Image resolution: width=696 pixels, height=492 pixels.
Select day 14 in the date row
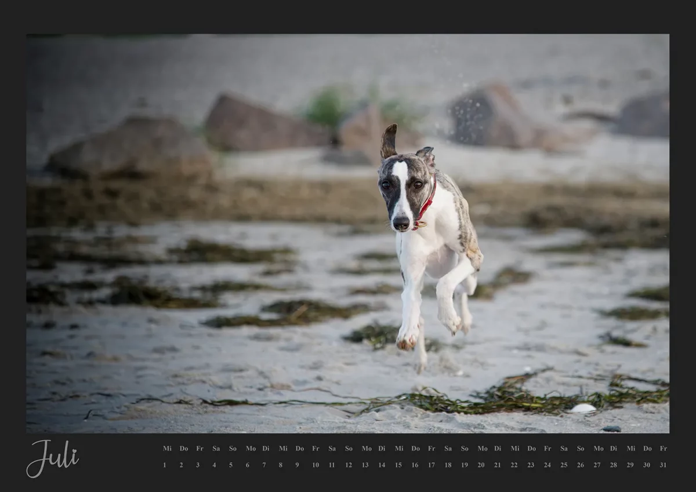point(382,465)
